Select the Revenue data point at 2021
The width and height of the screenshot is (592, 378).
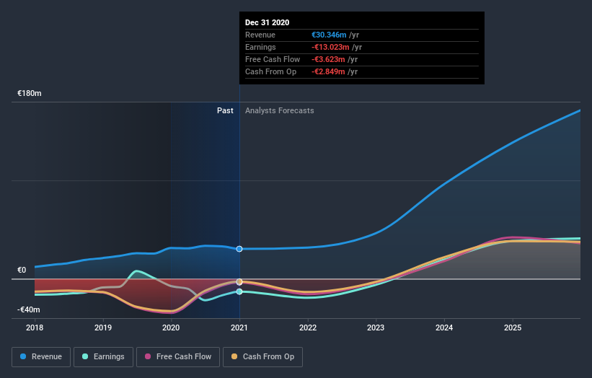pos(239,249)
